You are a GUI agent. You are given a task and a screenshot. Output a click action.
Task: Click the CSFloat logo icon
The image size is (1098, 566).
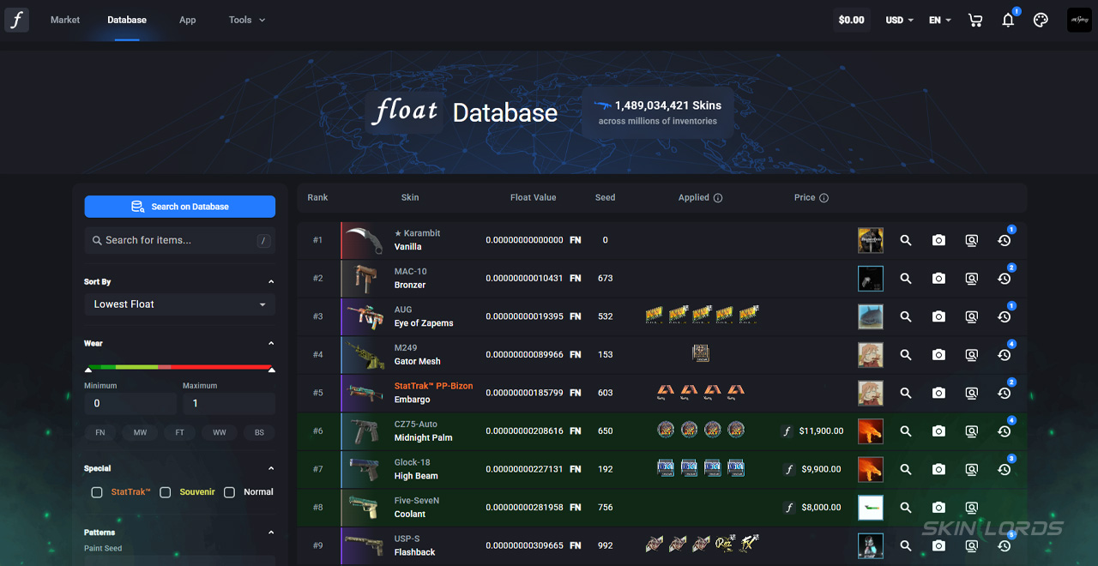(16, 20)
